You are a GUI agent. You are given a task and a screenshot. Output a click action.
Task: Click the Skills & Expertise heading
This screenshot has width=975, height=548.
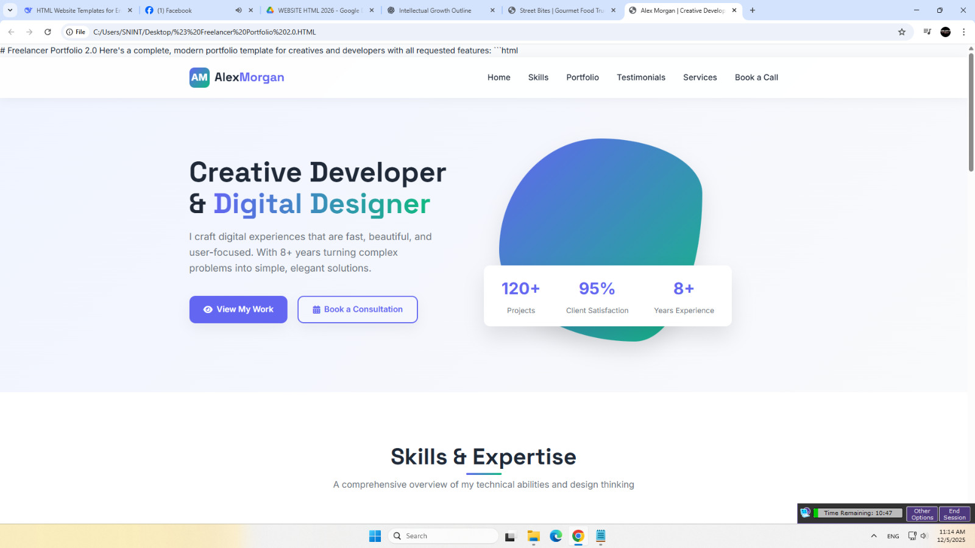coord(483,457)
